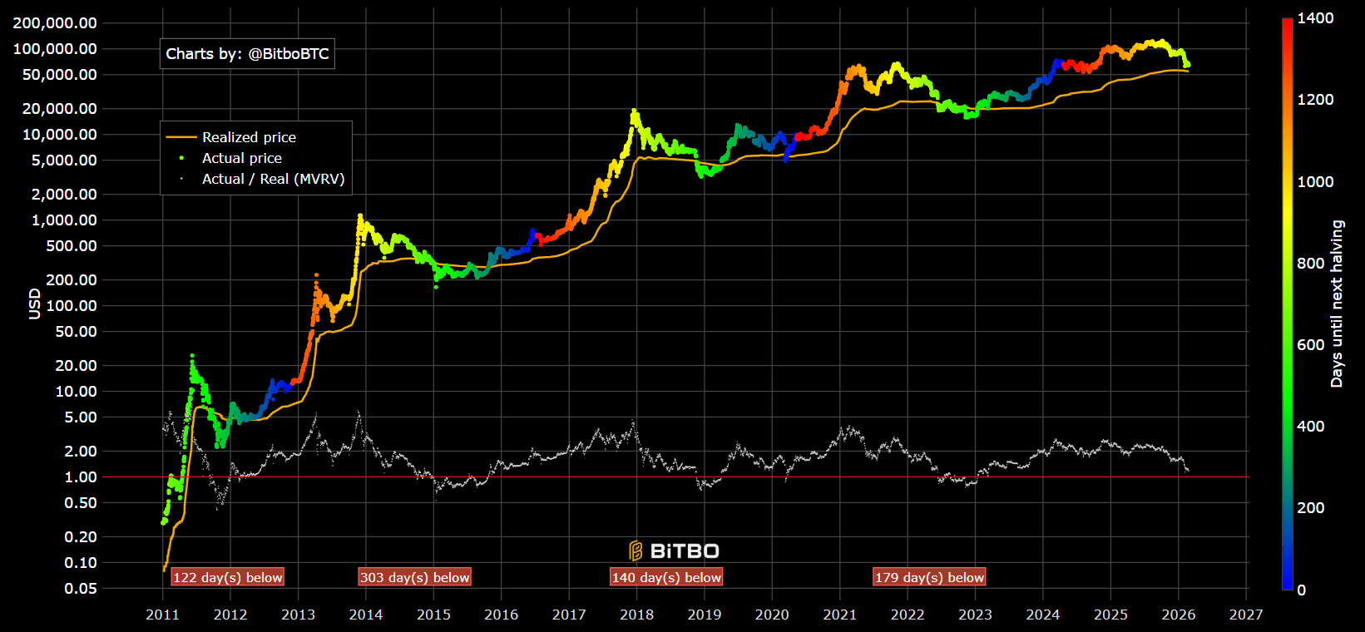
Task: Click the red top end of the colorbar
Action: [x=1287, y=23]
